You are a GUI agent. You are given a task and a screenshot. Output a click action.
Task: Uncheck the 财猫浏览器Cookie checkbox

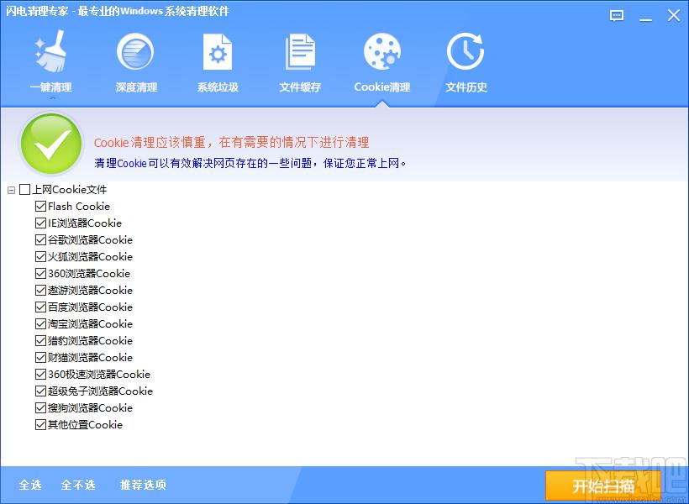(40, 357)
